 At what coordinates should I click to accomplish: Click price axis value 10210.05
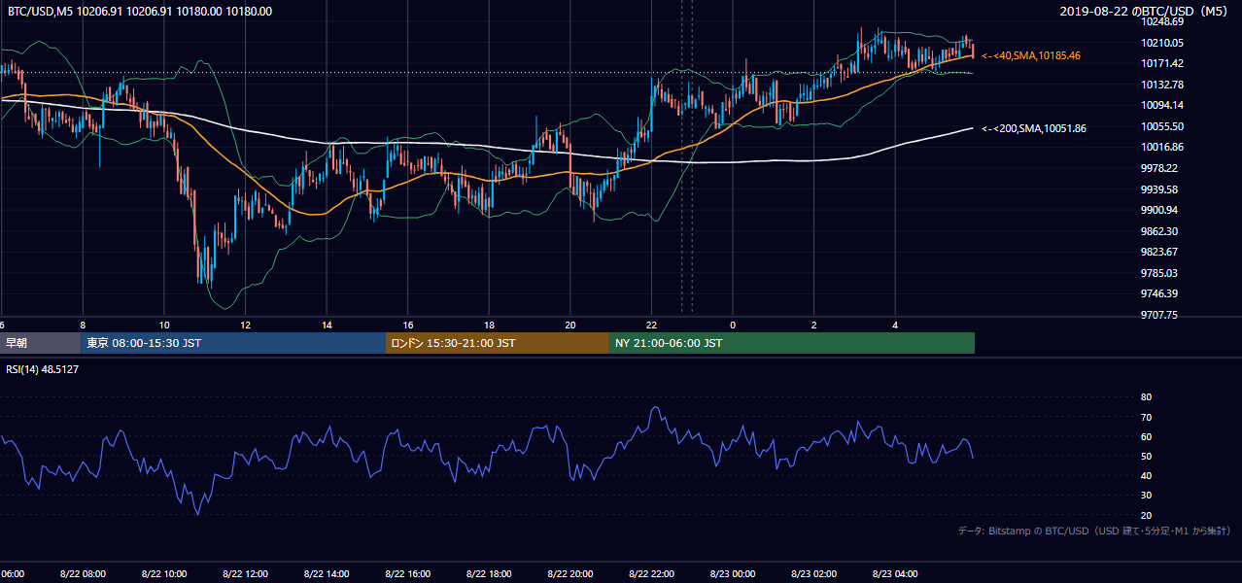pyautogui.click(x=1162, y=43)
